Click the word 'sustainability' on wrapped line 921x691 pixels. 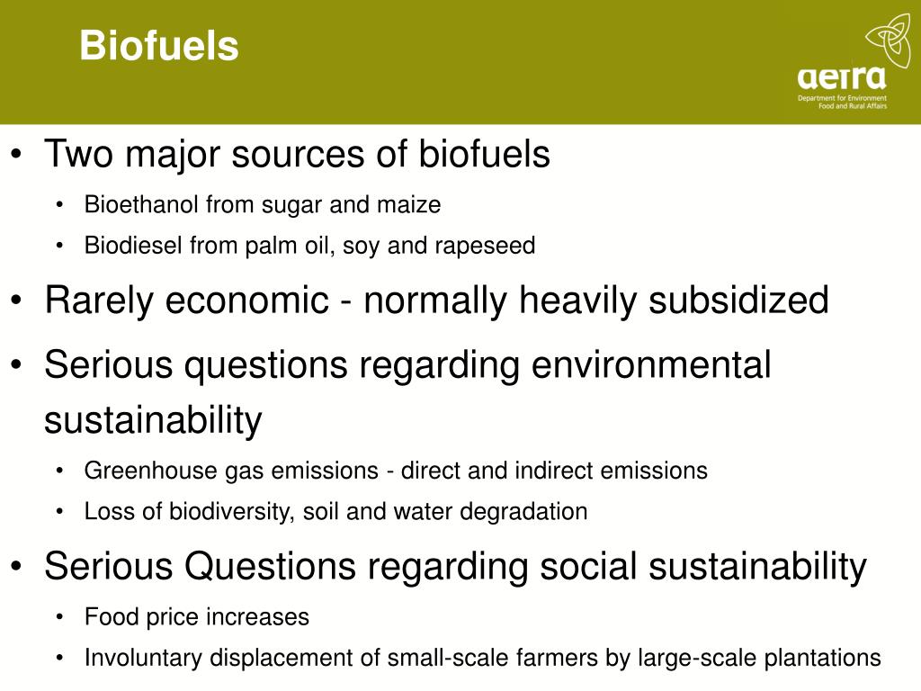tap(153, 420)
